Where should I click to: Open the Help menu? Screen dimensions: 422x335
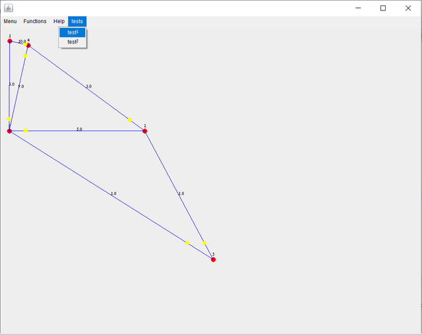pos(59,21)
